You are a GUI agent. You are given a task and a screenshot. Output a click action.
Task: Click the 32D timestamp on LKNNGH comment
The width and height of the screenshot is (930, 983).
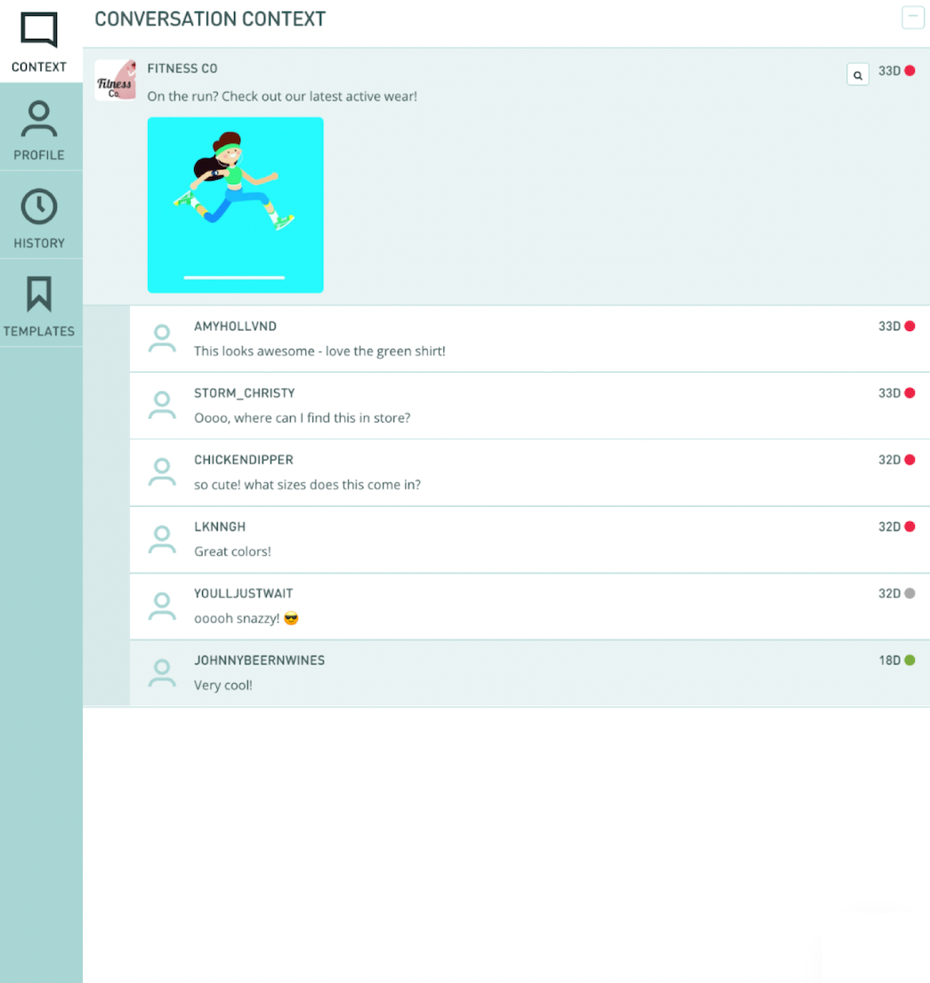(889, 527)
